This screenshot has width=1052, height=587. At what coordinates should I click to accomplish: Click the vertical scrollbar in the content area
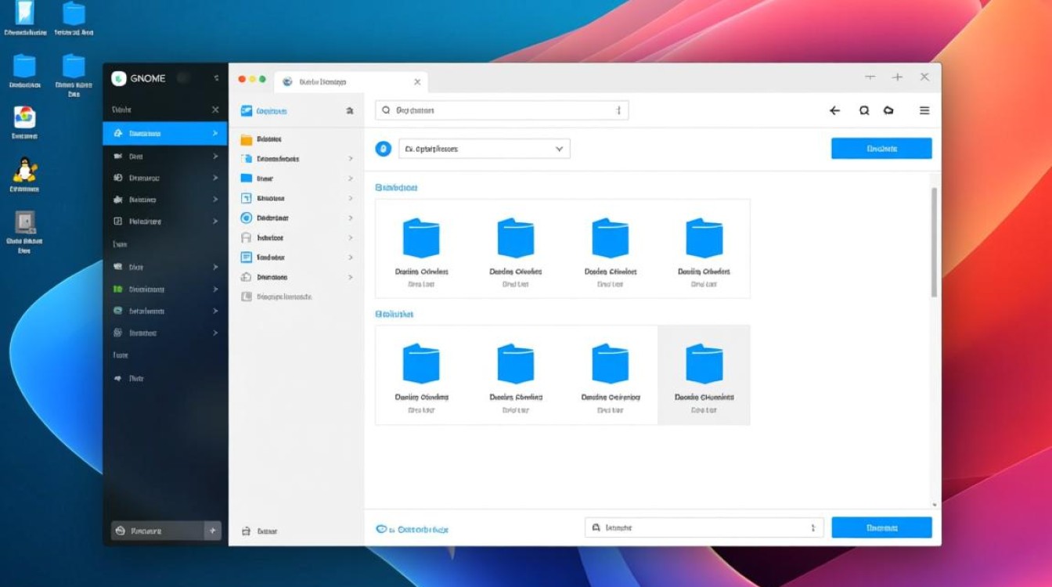pyautogui.click(x=934, y=243)
